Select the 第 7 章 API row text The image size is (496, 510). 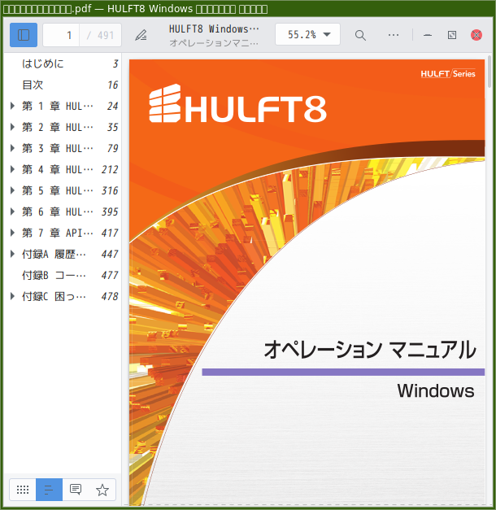click(58, 233)
